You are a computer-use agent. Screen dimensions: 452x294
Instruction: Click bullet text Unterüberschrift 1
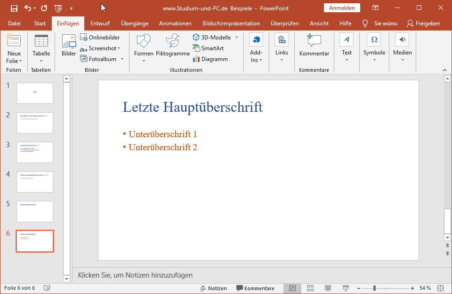(x=162, y=134)
